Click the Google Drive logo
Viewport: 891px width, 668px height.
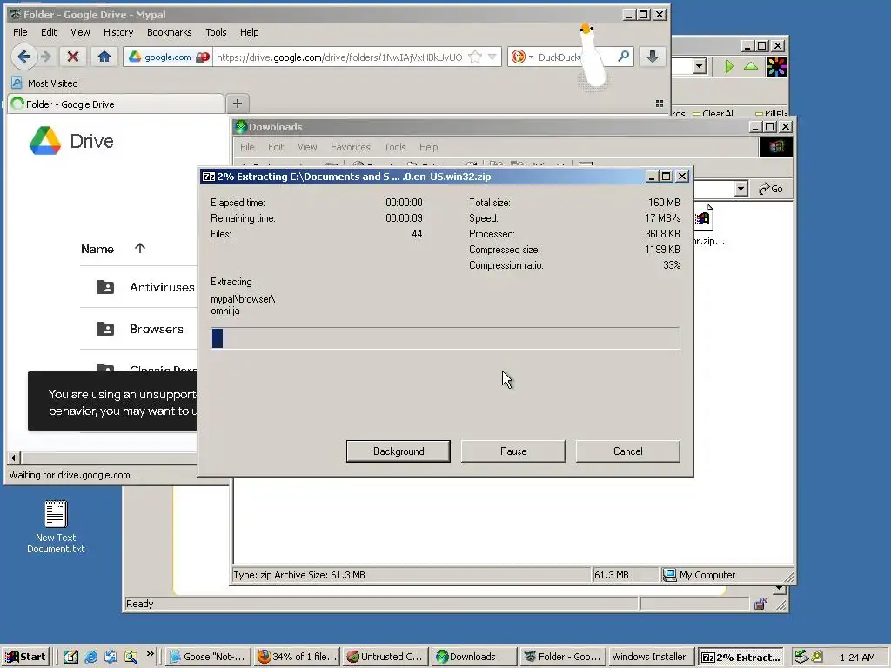(x=45, y=141)
